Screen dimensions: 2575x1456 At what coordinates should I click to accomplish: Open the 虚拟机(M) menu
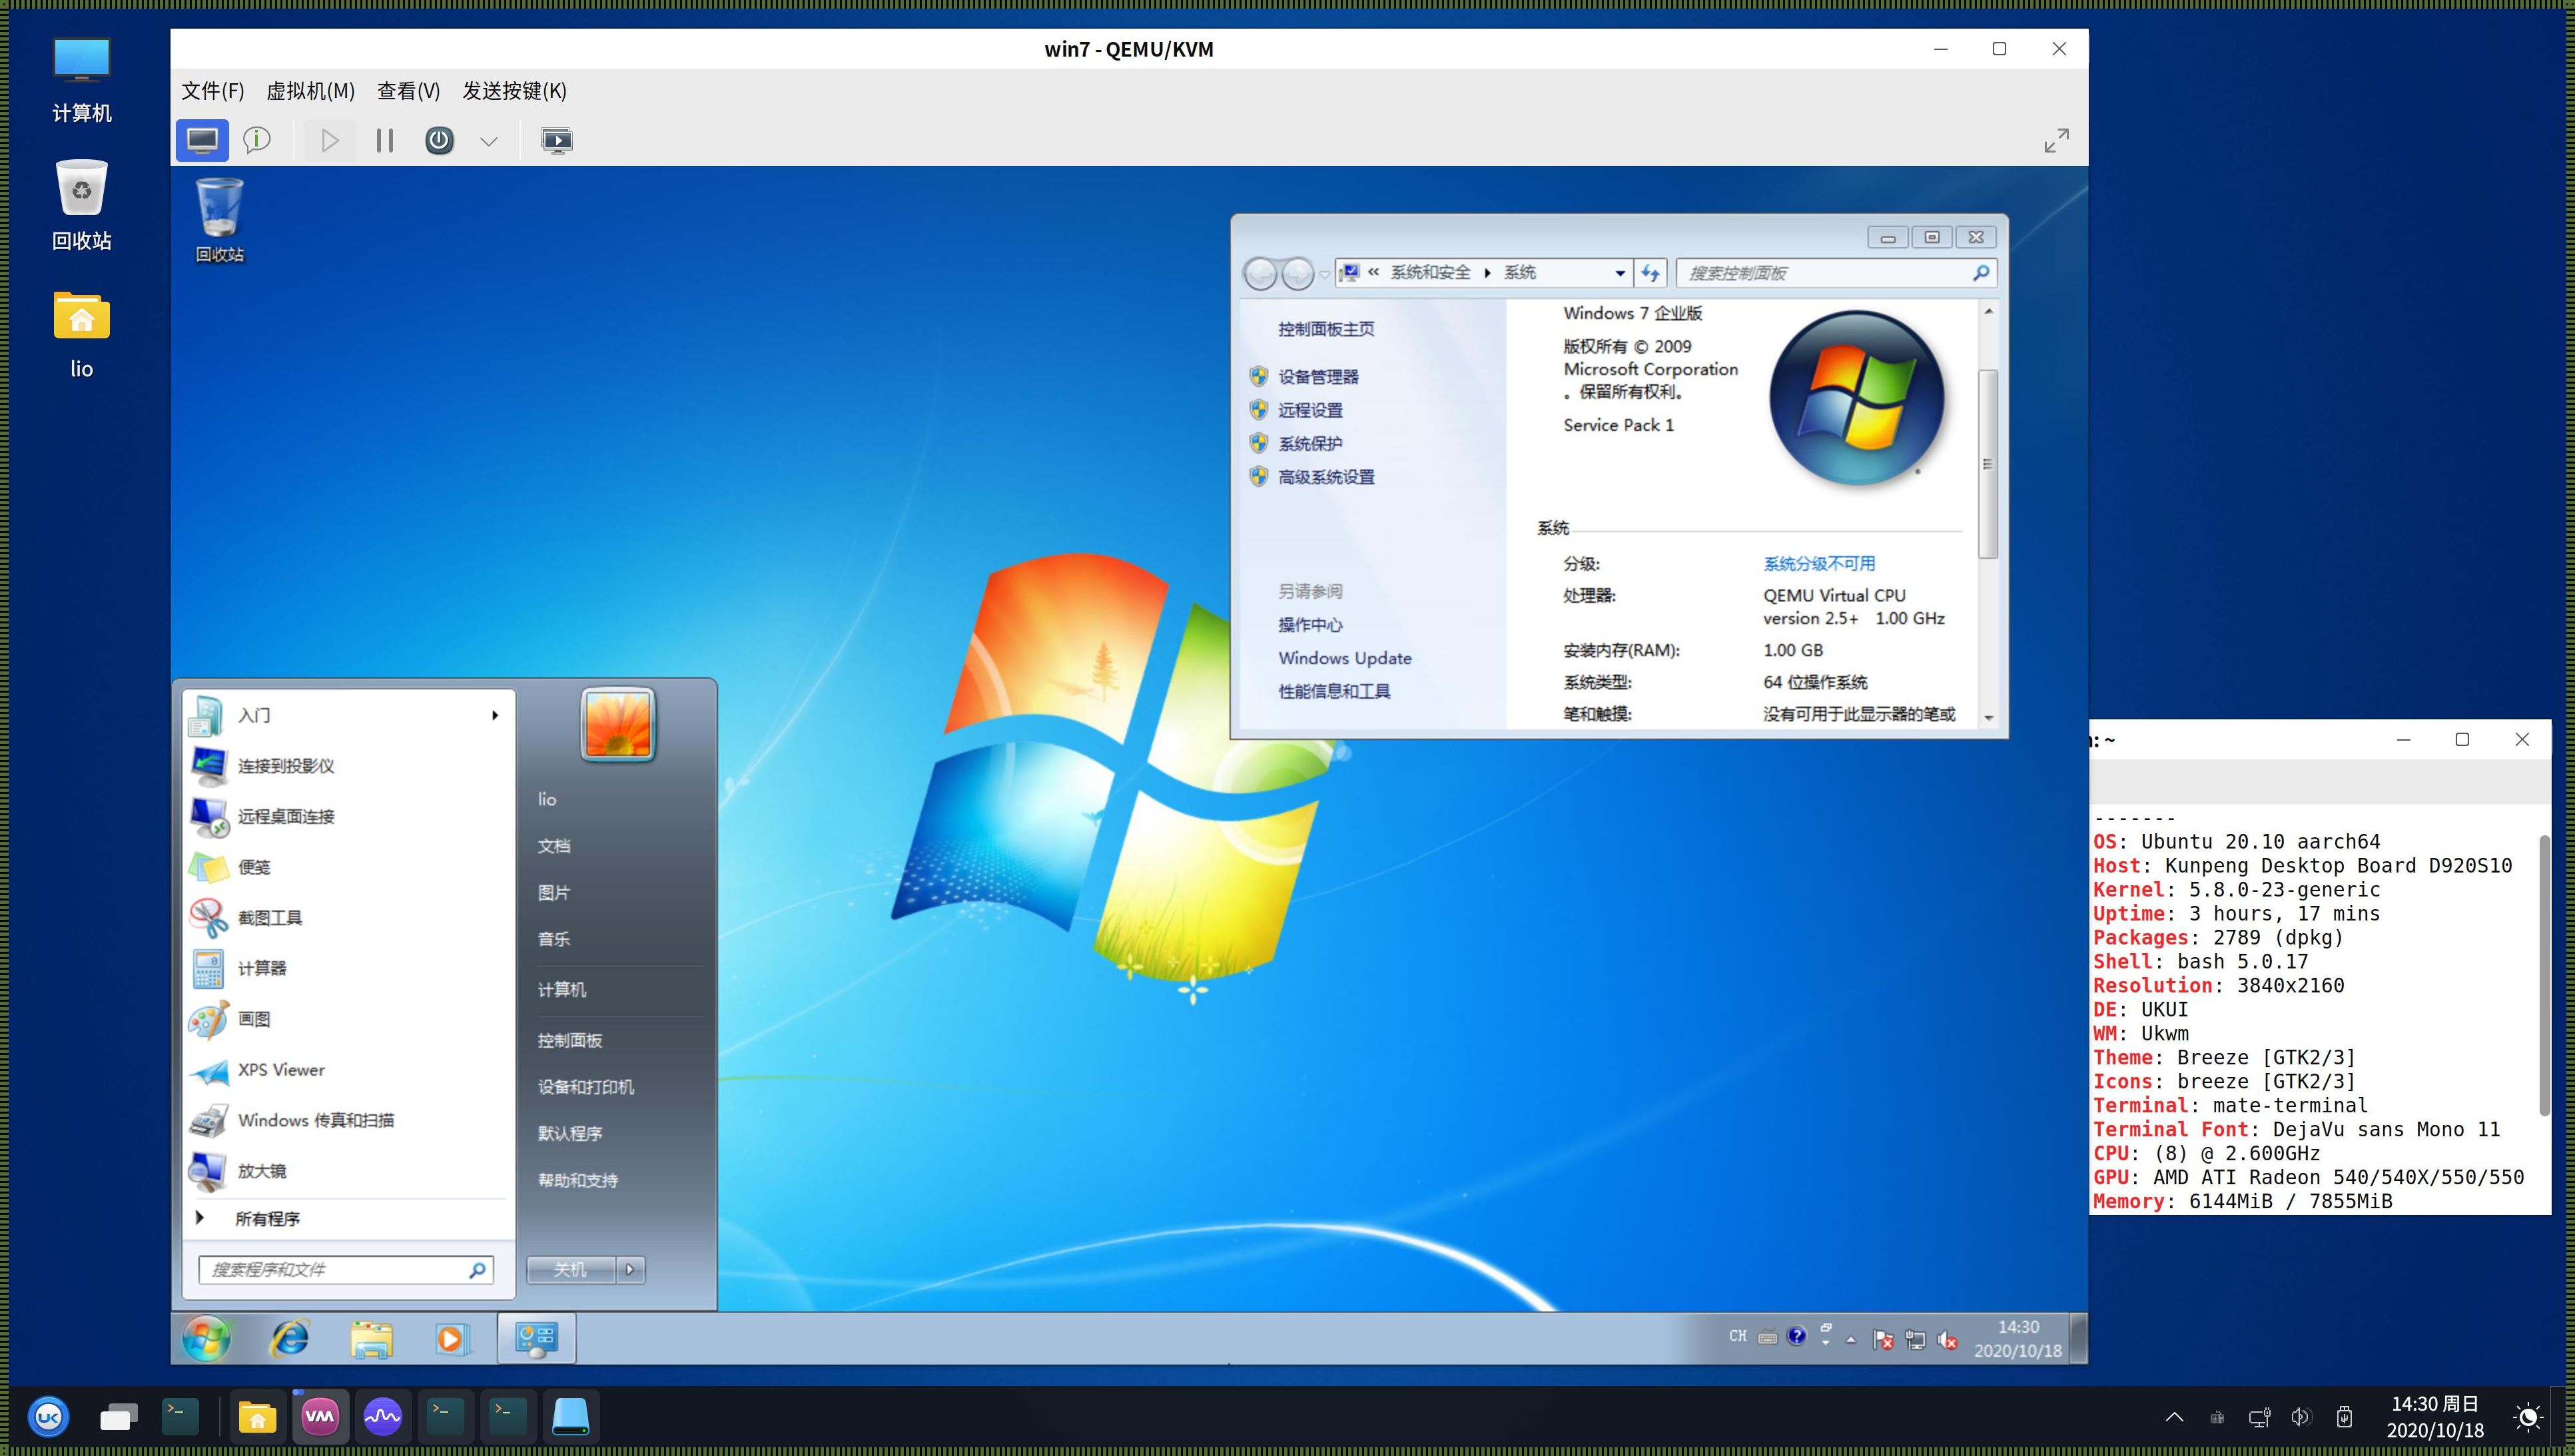coord(310,91)
